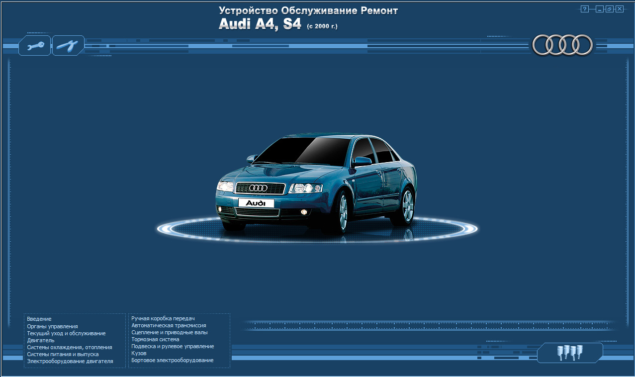Click the engine pistons icon button
This screenshot has height=377, width=635.
tap(570, 353)
